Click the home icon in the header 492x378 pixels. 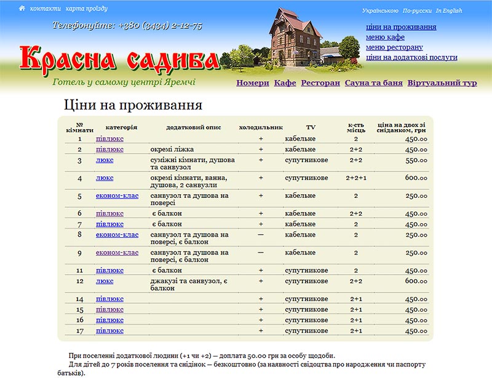[x=22, y=8]
